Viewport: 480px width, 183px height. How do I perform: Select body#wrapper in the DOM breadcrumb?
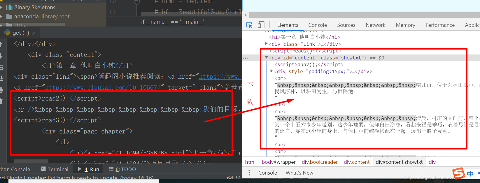[x=279, y=162]
